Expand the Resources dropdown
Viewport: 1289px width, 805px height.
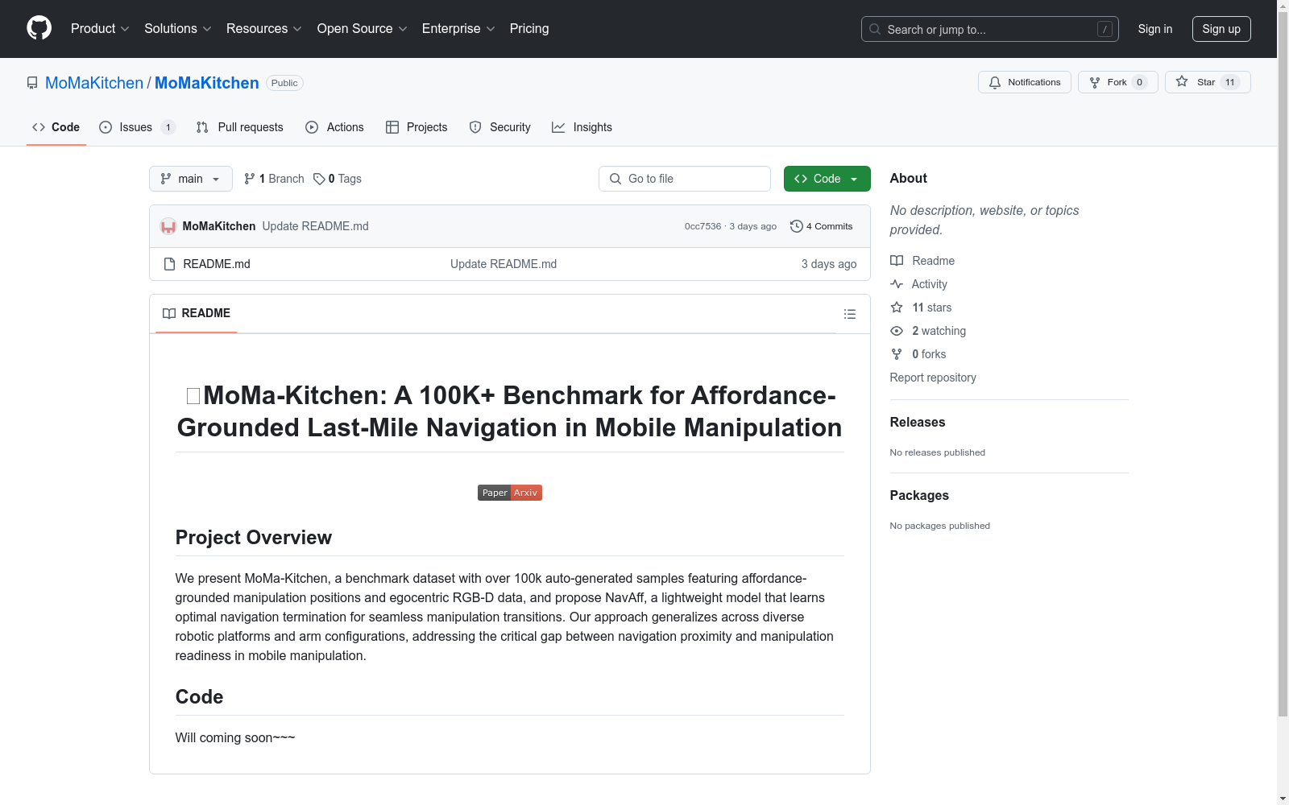click(x=264, y=29)
